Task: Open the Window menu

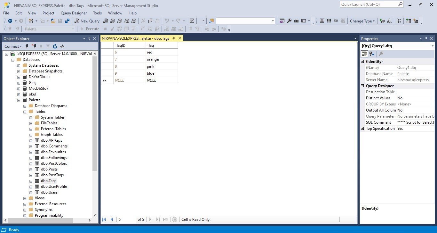Action: [115, 13]
